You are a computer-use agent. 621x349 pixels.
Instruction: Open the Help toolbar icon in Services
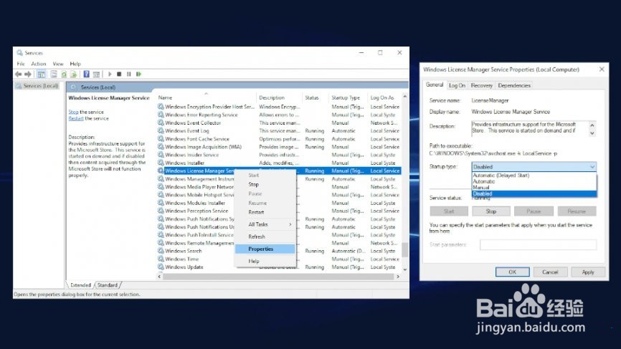pos(86,74)
